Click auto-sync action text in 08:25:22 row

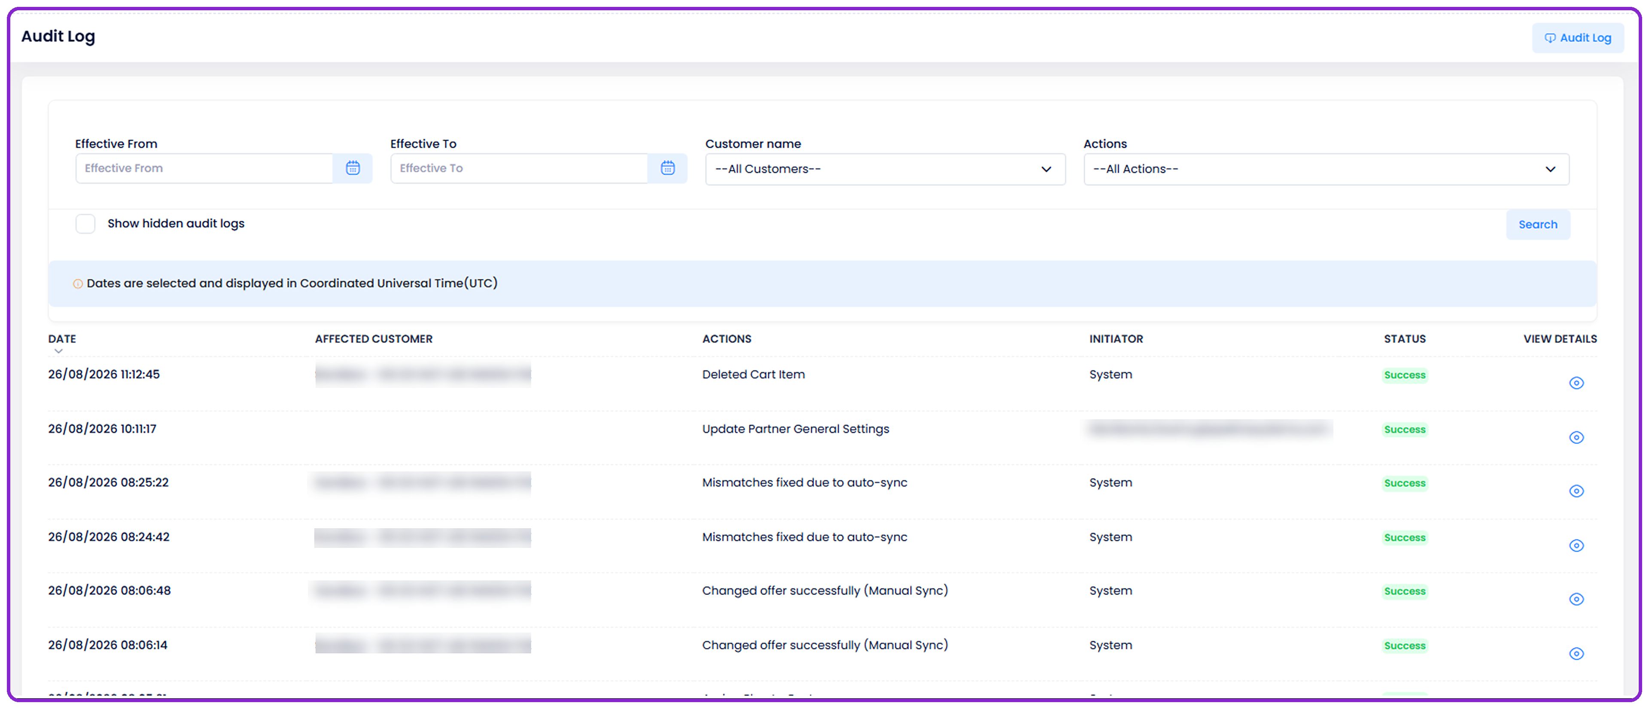(x=805, y=482)
